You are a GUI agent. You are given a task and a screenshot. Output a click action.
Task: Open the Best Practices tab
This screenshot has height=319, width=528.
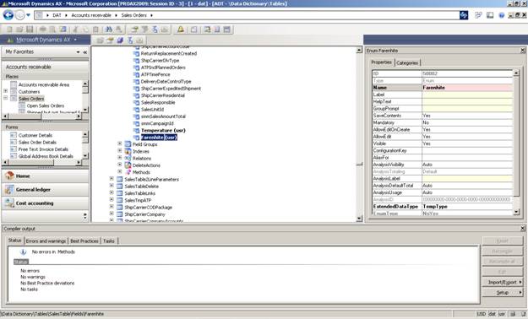(84, 241)
